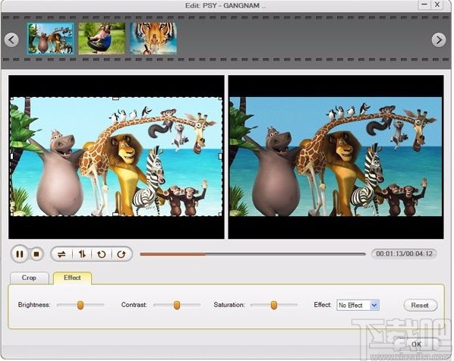Seek in the playback progress bar
Viewport: 454px width, 361px height.
coord(253,254)
